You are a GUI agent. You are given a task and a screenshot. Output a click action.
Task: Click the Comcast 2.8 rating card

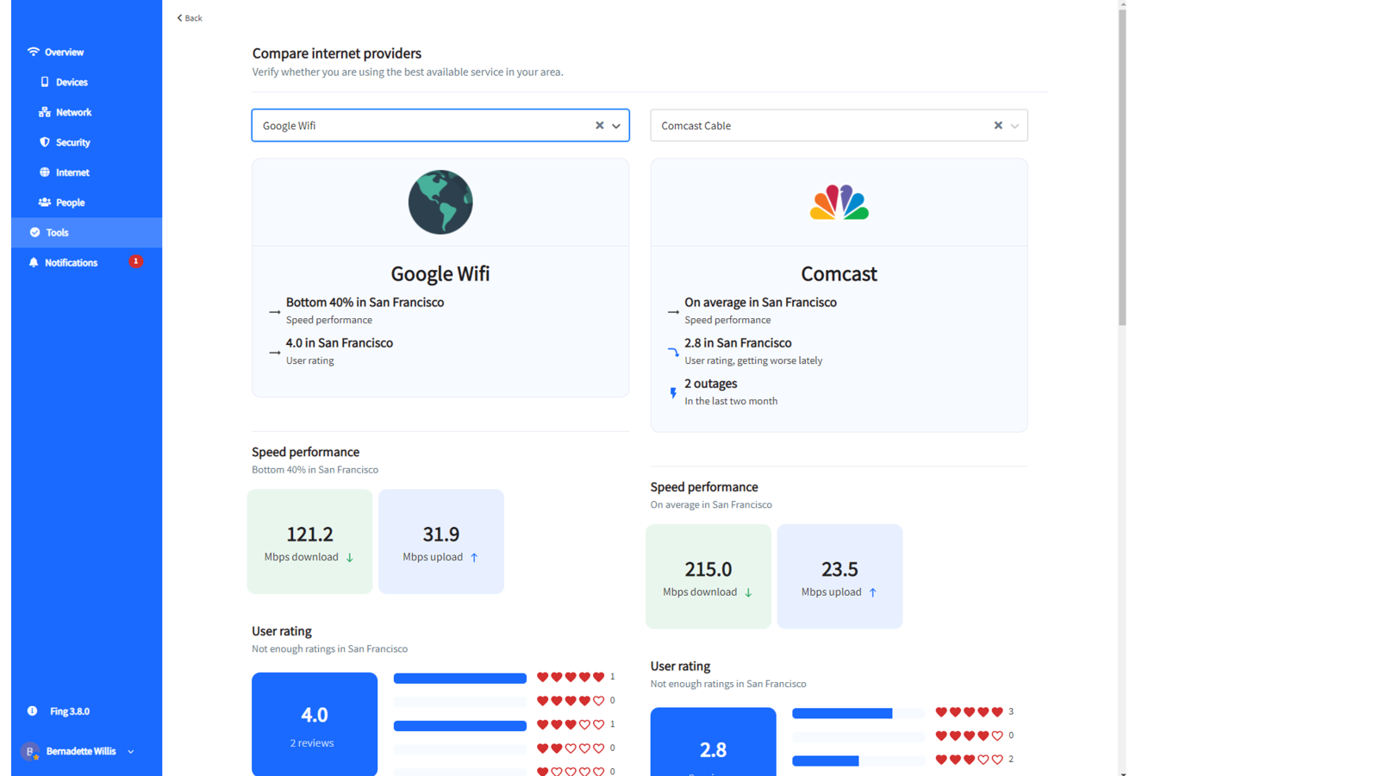[714, 742]
